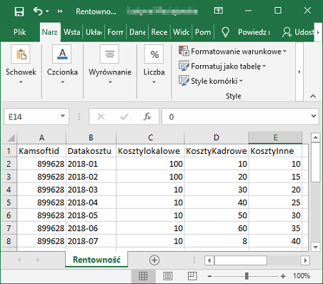Click cell with value 60 in KosztyKadrowe
This screenshot has height=284, width=323.
tap(217, 228)
